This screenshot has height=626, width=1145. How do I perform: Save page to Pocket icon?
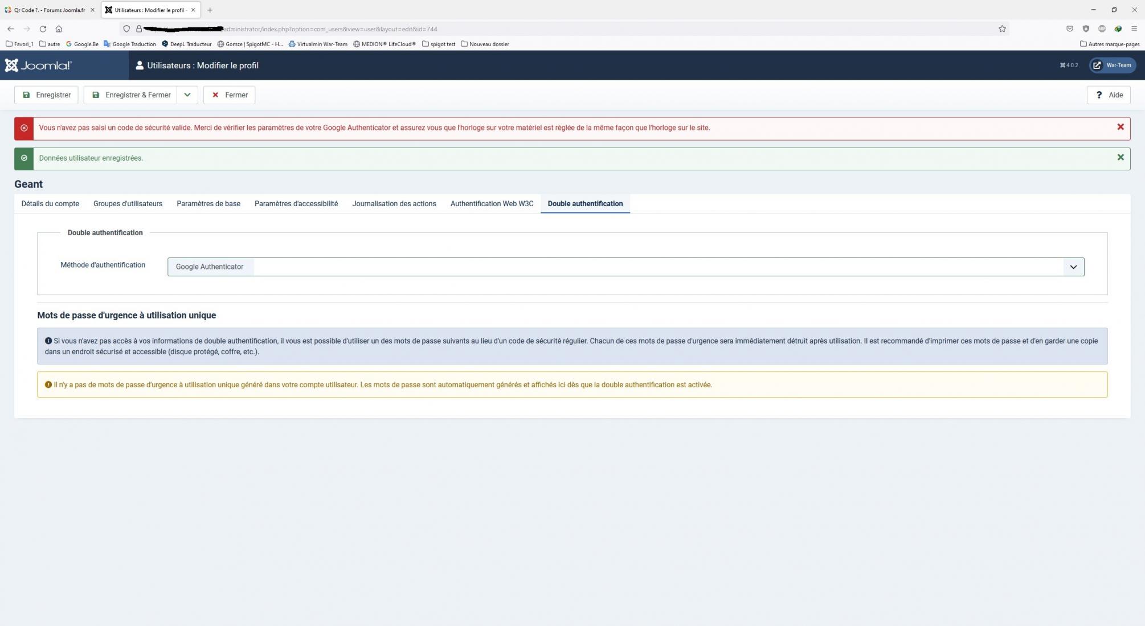(1070, 29)
